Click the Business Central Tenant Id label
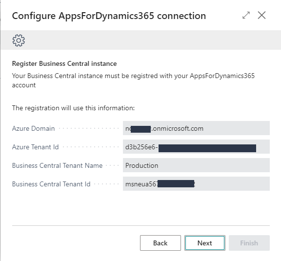Screen dimensions: 281x261 [x=51, y=184]
